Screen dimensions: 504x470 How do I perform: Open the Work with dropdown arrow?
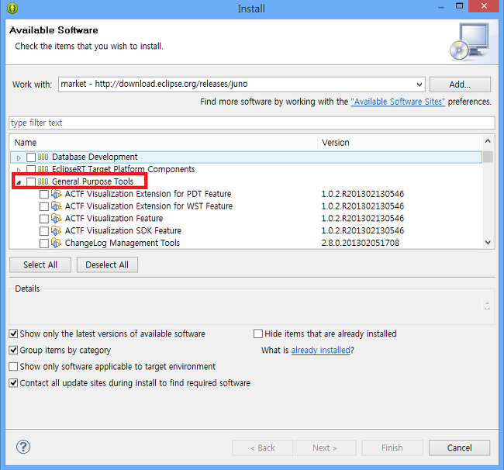point(419,85)
